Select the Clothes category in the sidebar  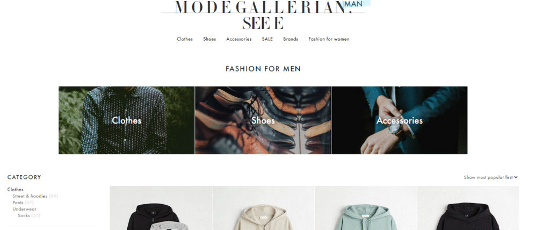click(16, 190)
